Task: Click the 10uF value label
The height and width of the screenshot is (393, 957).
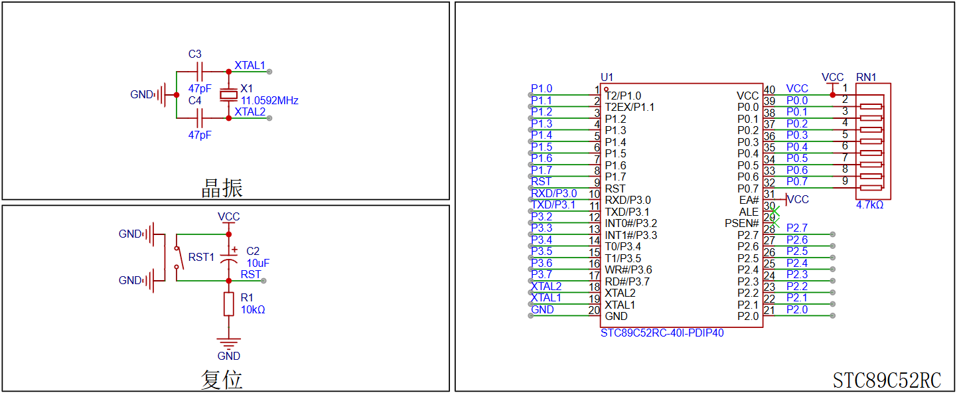Action: coord(258,263)
